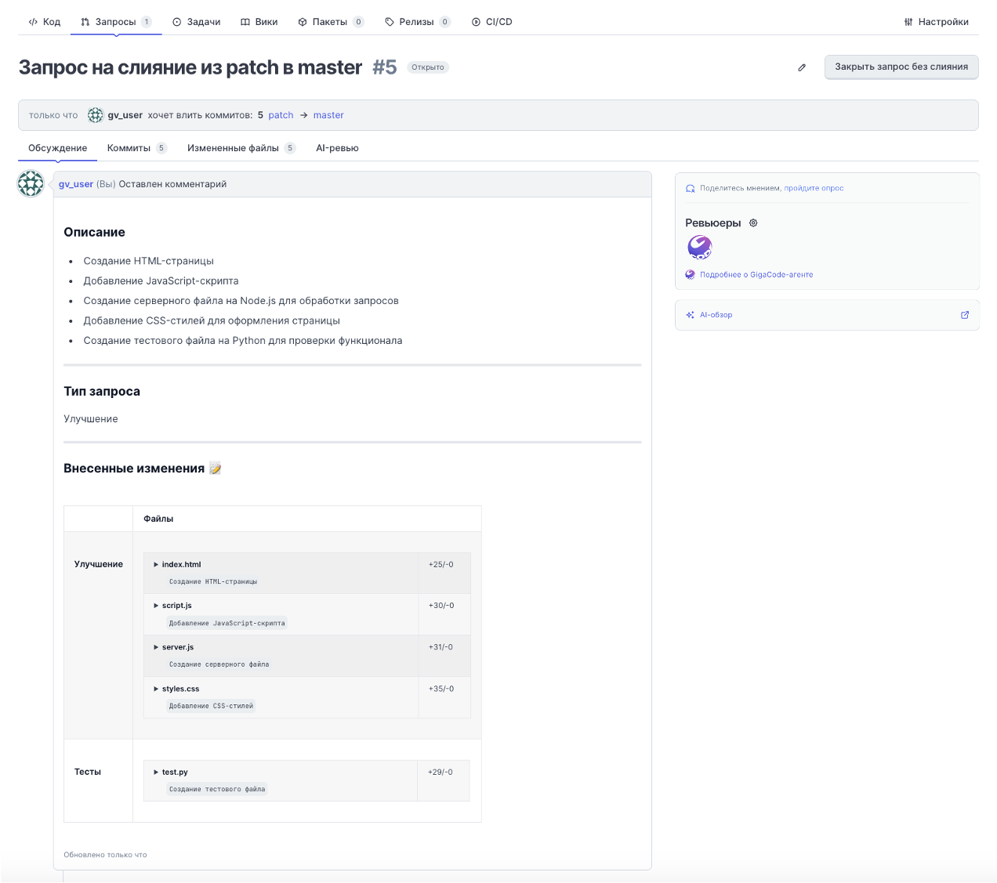
Task: Click the +29/-0 diff stat for test.py
Action: [x=440, y=772]
